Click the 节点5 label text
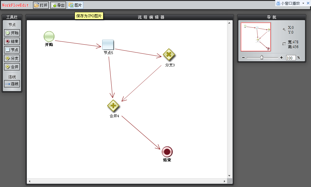 pos(108,53)
